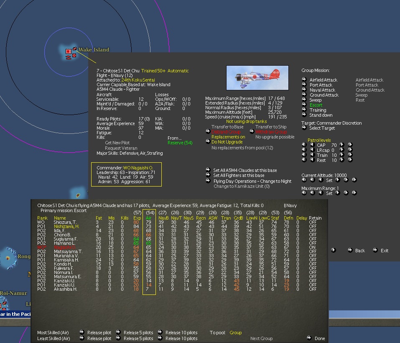
Task: Increase Current Altitude by smallest right arrow
Action: (337, 180)
